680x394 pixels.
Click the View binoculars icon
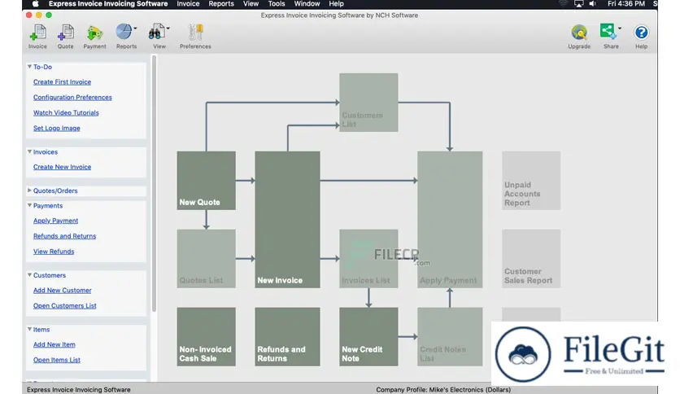point(156,32)
